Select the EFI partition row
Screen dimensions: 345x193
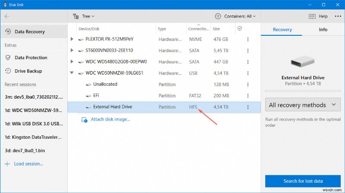pyautogui.click(x=164, y=96)
